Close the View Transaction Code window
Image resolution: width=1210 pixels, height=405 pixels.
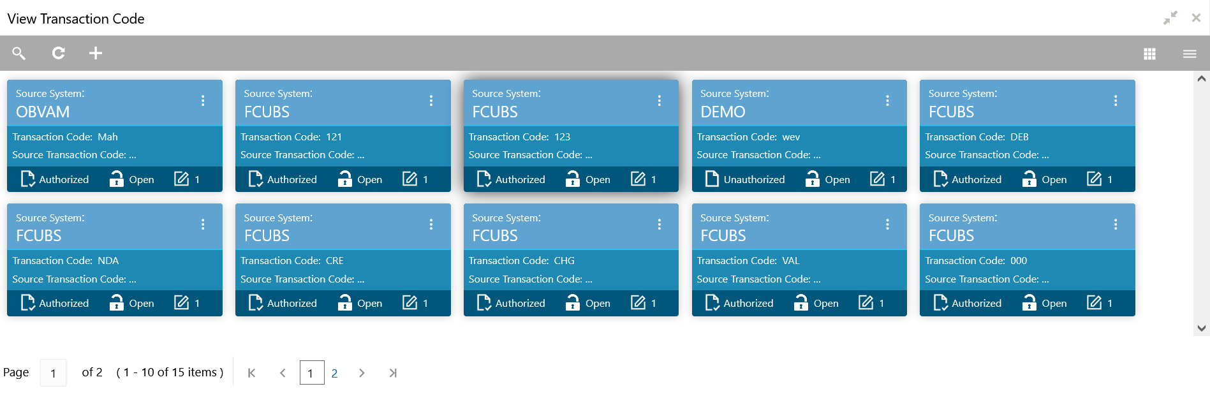(x=1197, y=18)
